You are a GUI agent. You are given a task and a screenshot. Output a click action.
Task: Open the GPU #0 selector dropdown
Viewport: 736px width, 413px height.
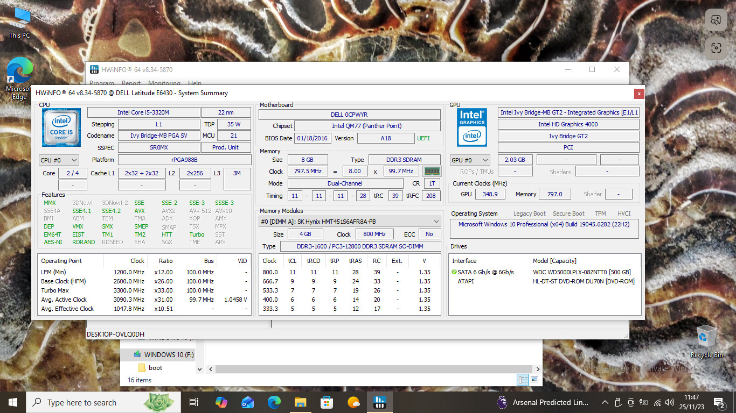tap(470, 160)
